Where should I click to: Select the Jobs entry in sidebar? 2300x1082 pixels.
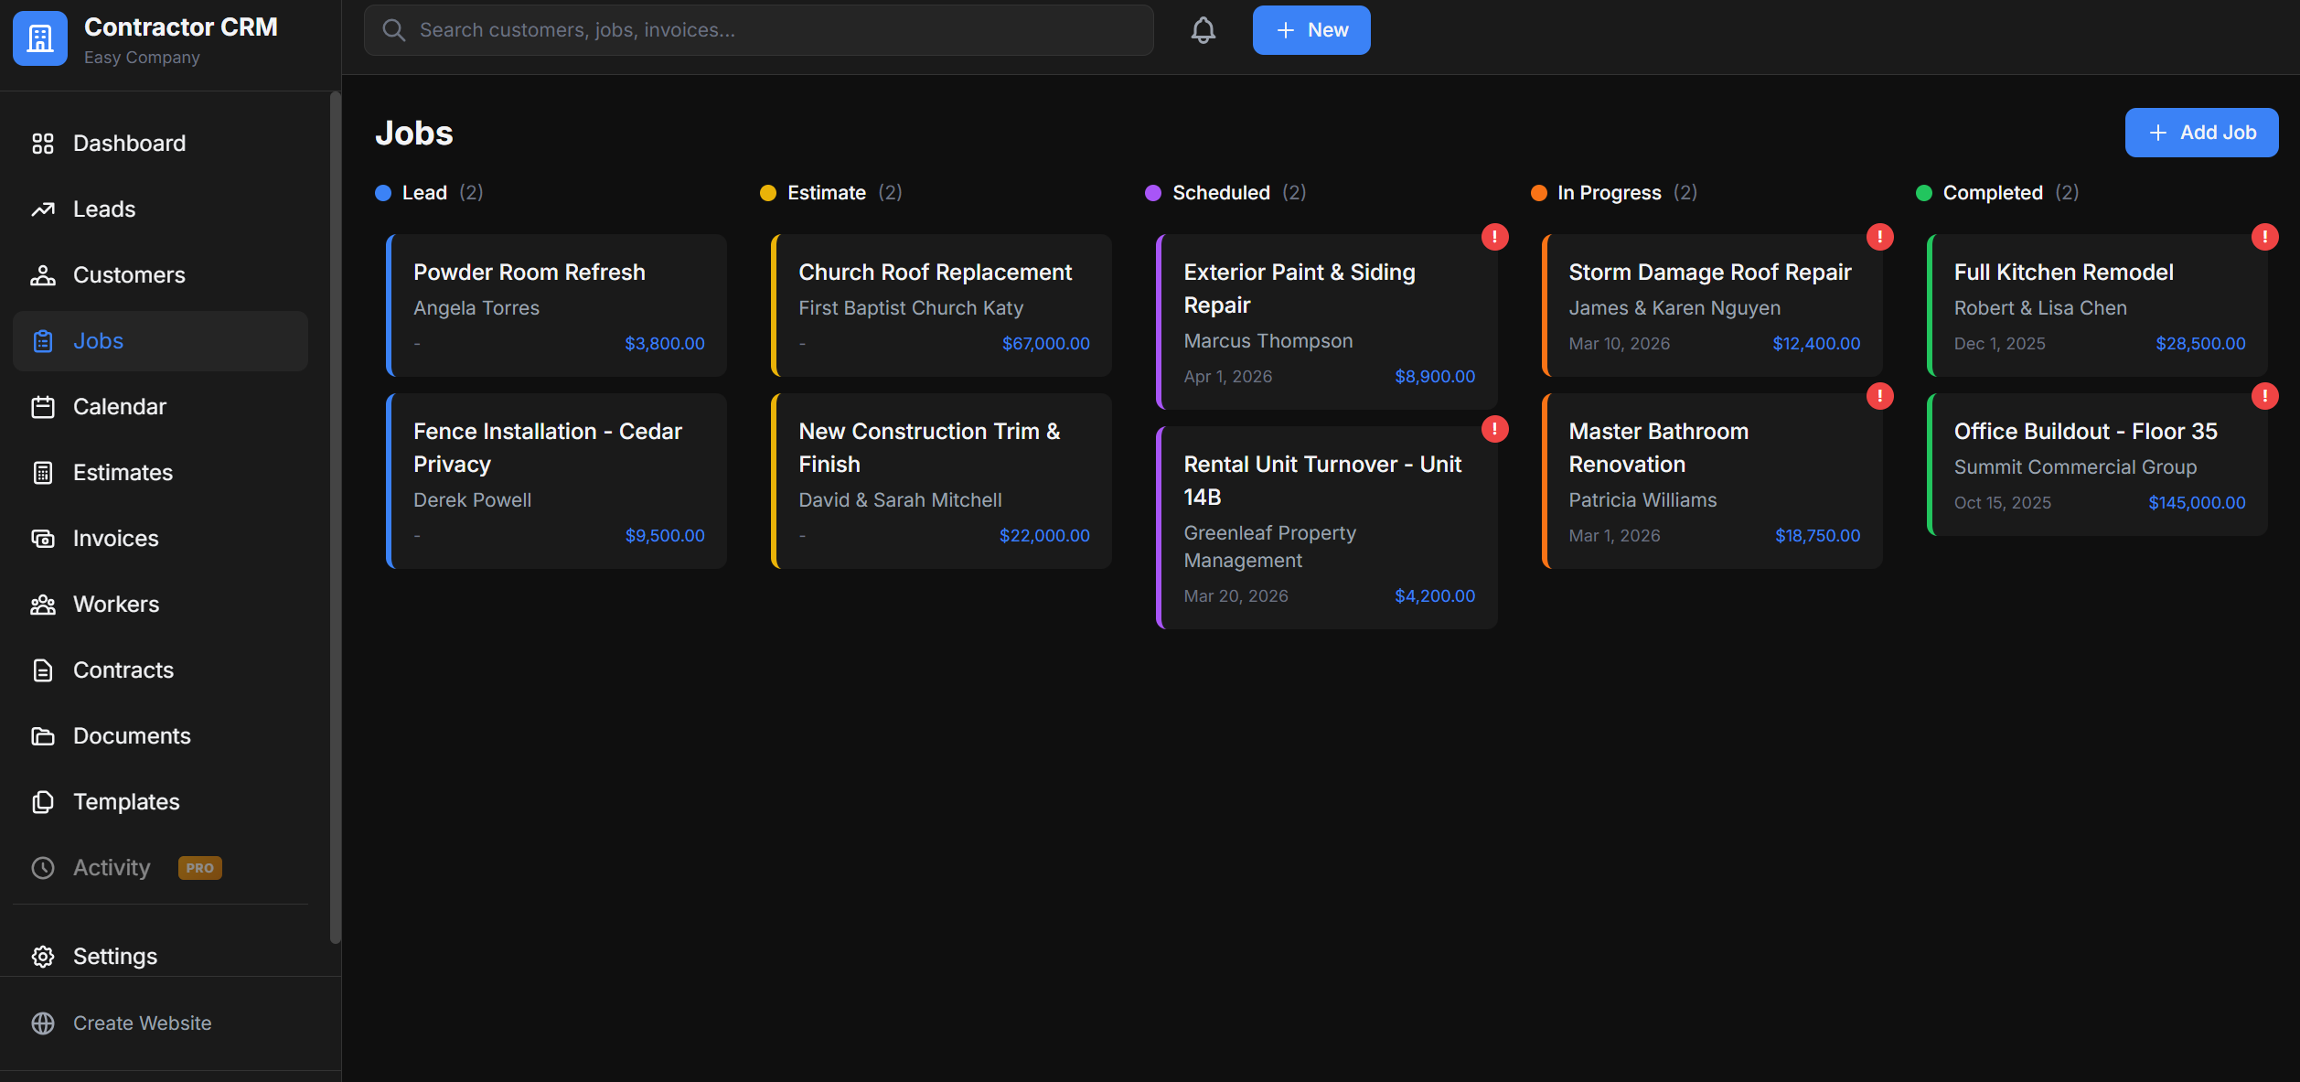pos(98,340)
